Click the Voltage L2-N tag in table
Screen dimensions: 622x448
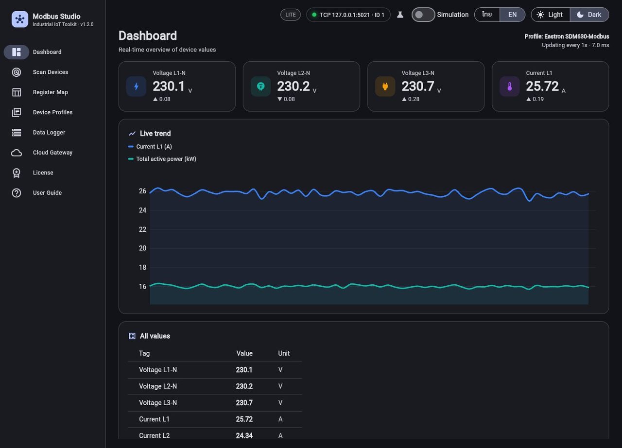tap(158, 386)
